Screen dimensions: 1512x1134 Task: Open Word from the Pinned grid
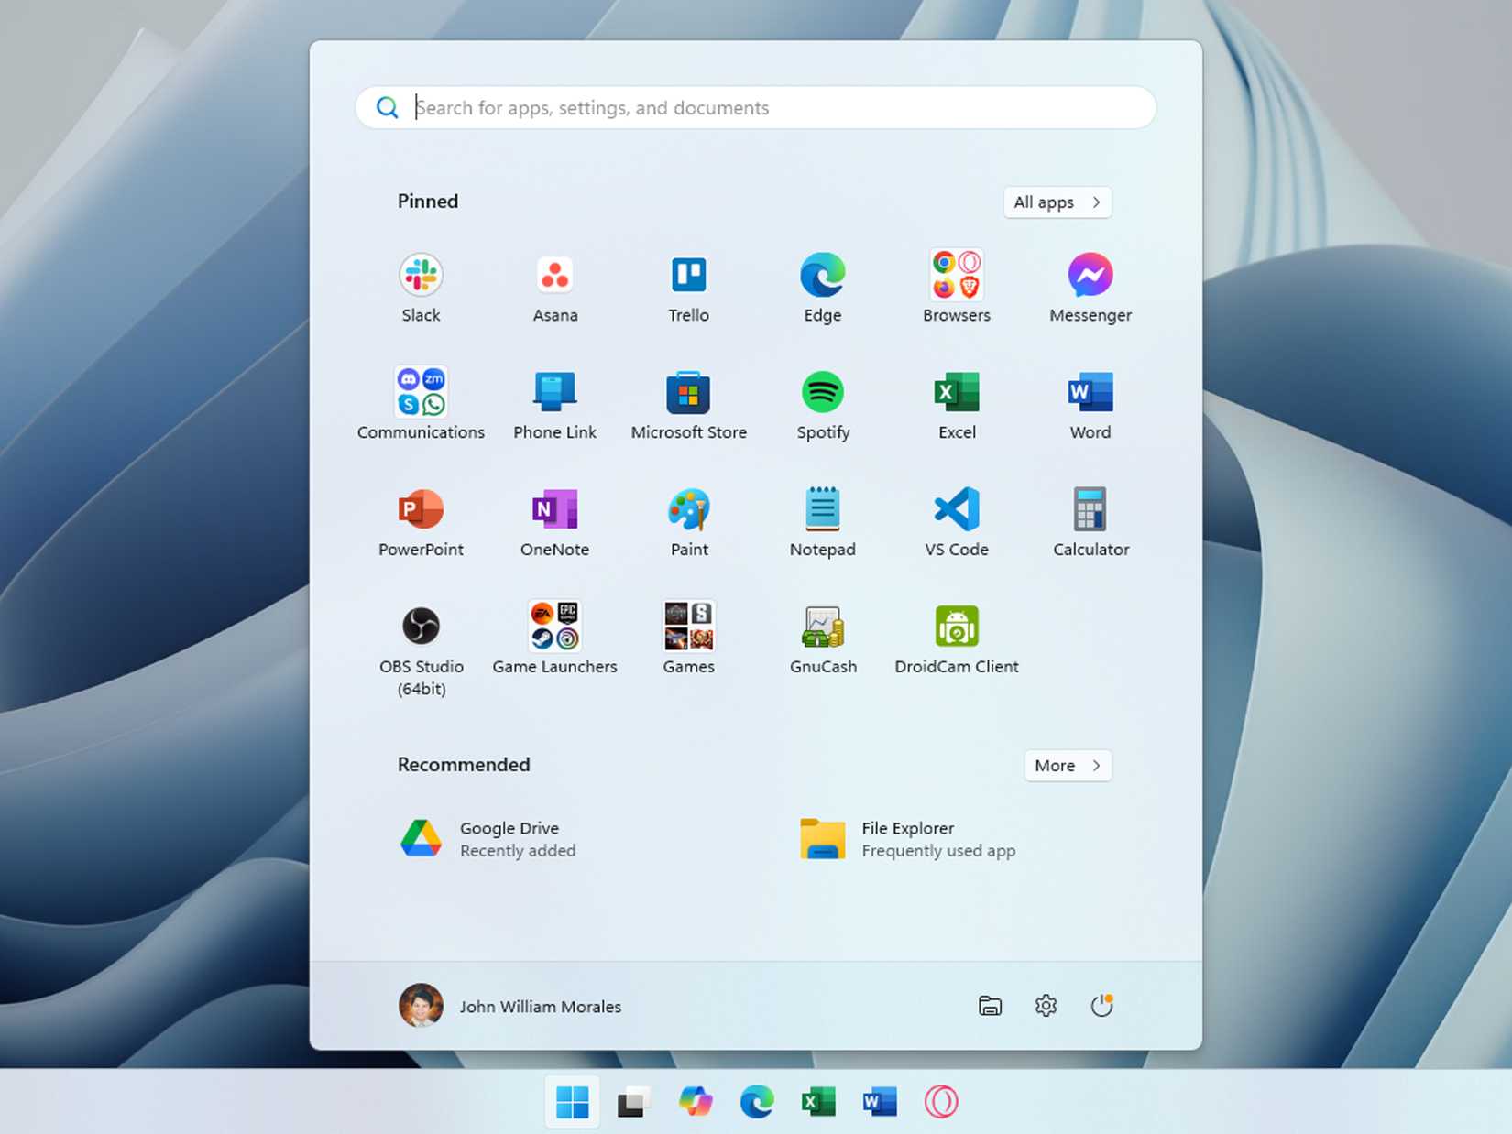tap(1090, 405)
